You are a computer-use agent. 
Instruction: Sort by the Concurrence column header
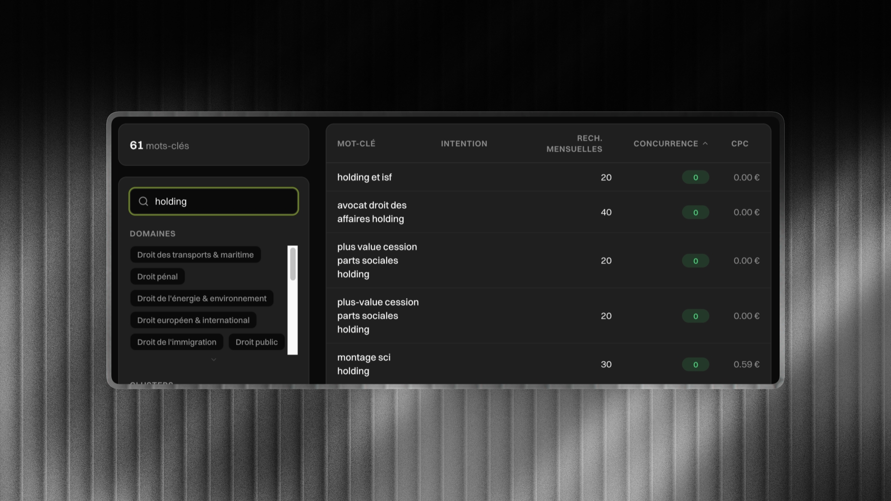pyautogui.click(x=665, y=144)
